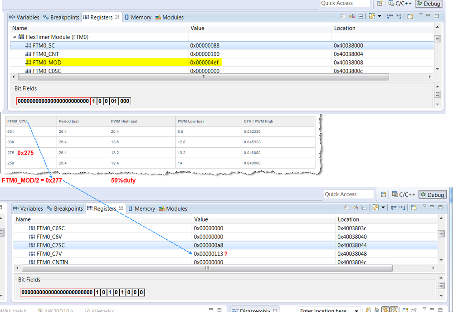This screenshot has height=315, width=453.
Task: Open Variables tab beside FTM0_SC registers view
Action: (x=24, y=17)
